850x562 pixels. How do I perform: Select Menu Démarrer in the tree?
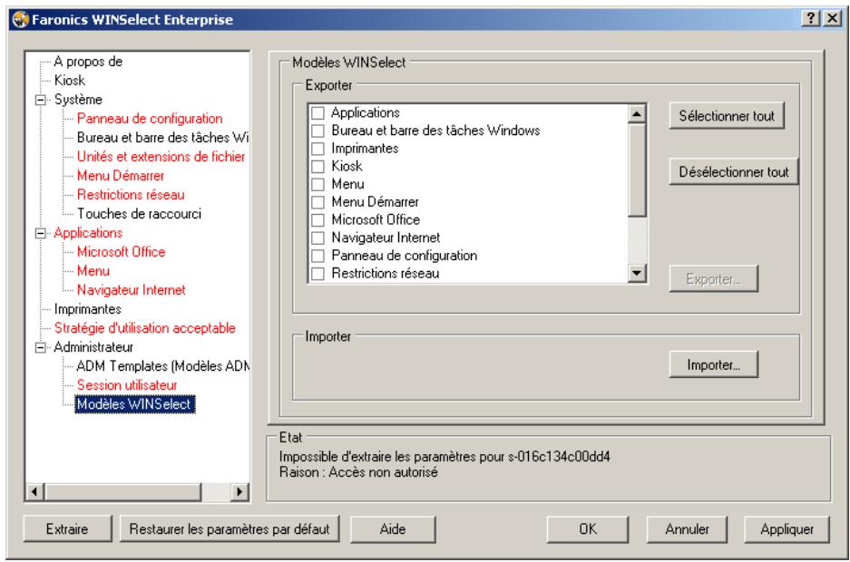(121, 176)
